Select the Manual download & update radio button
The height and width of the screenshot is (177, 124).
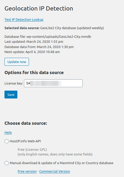[x=7, y=163]
